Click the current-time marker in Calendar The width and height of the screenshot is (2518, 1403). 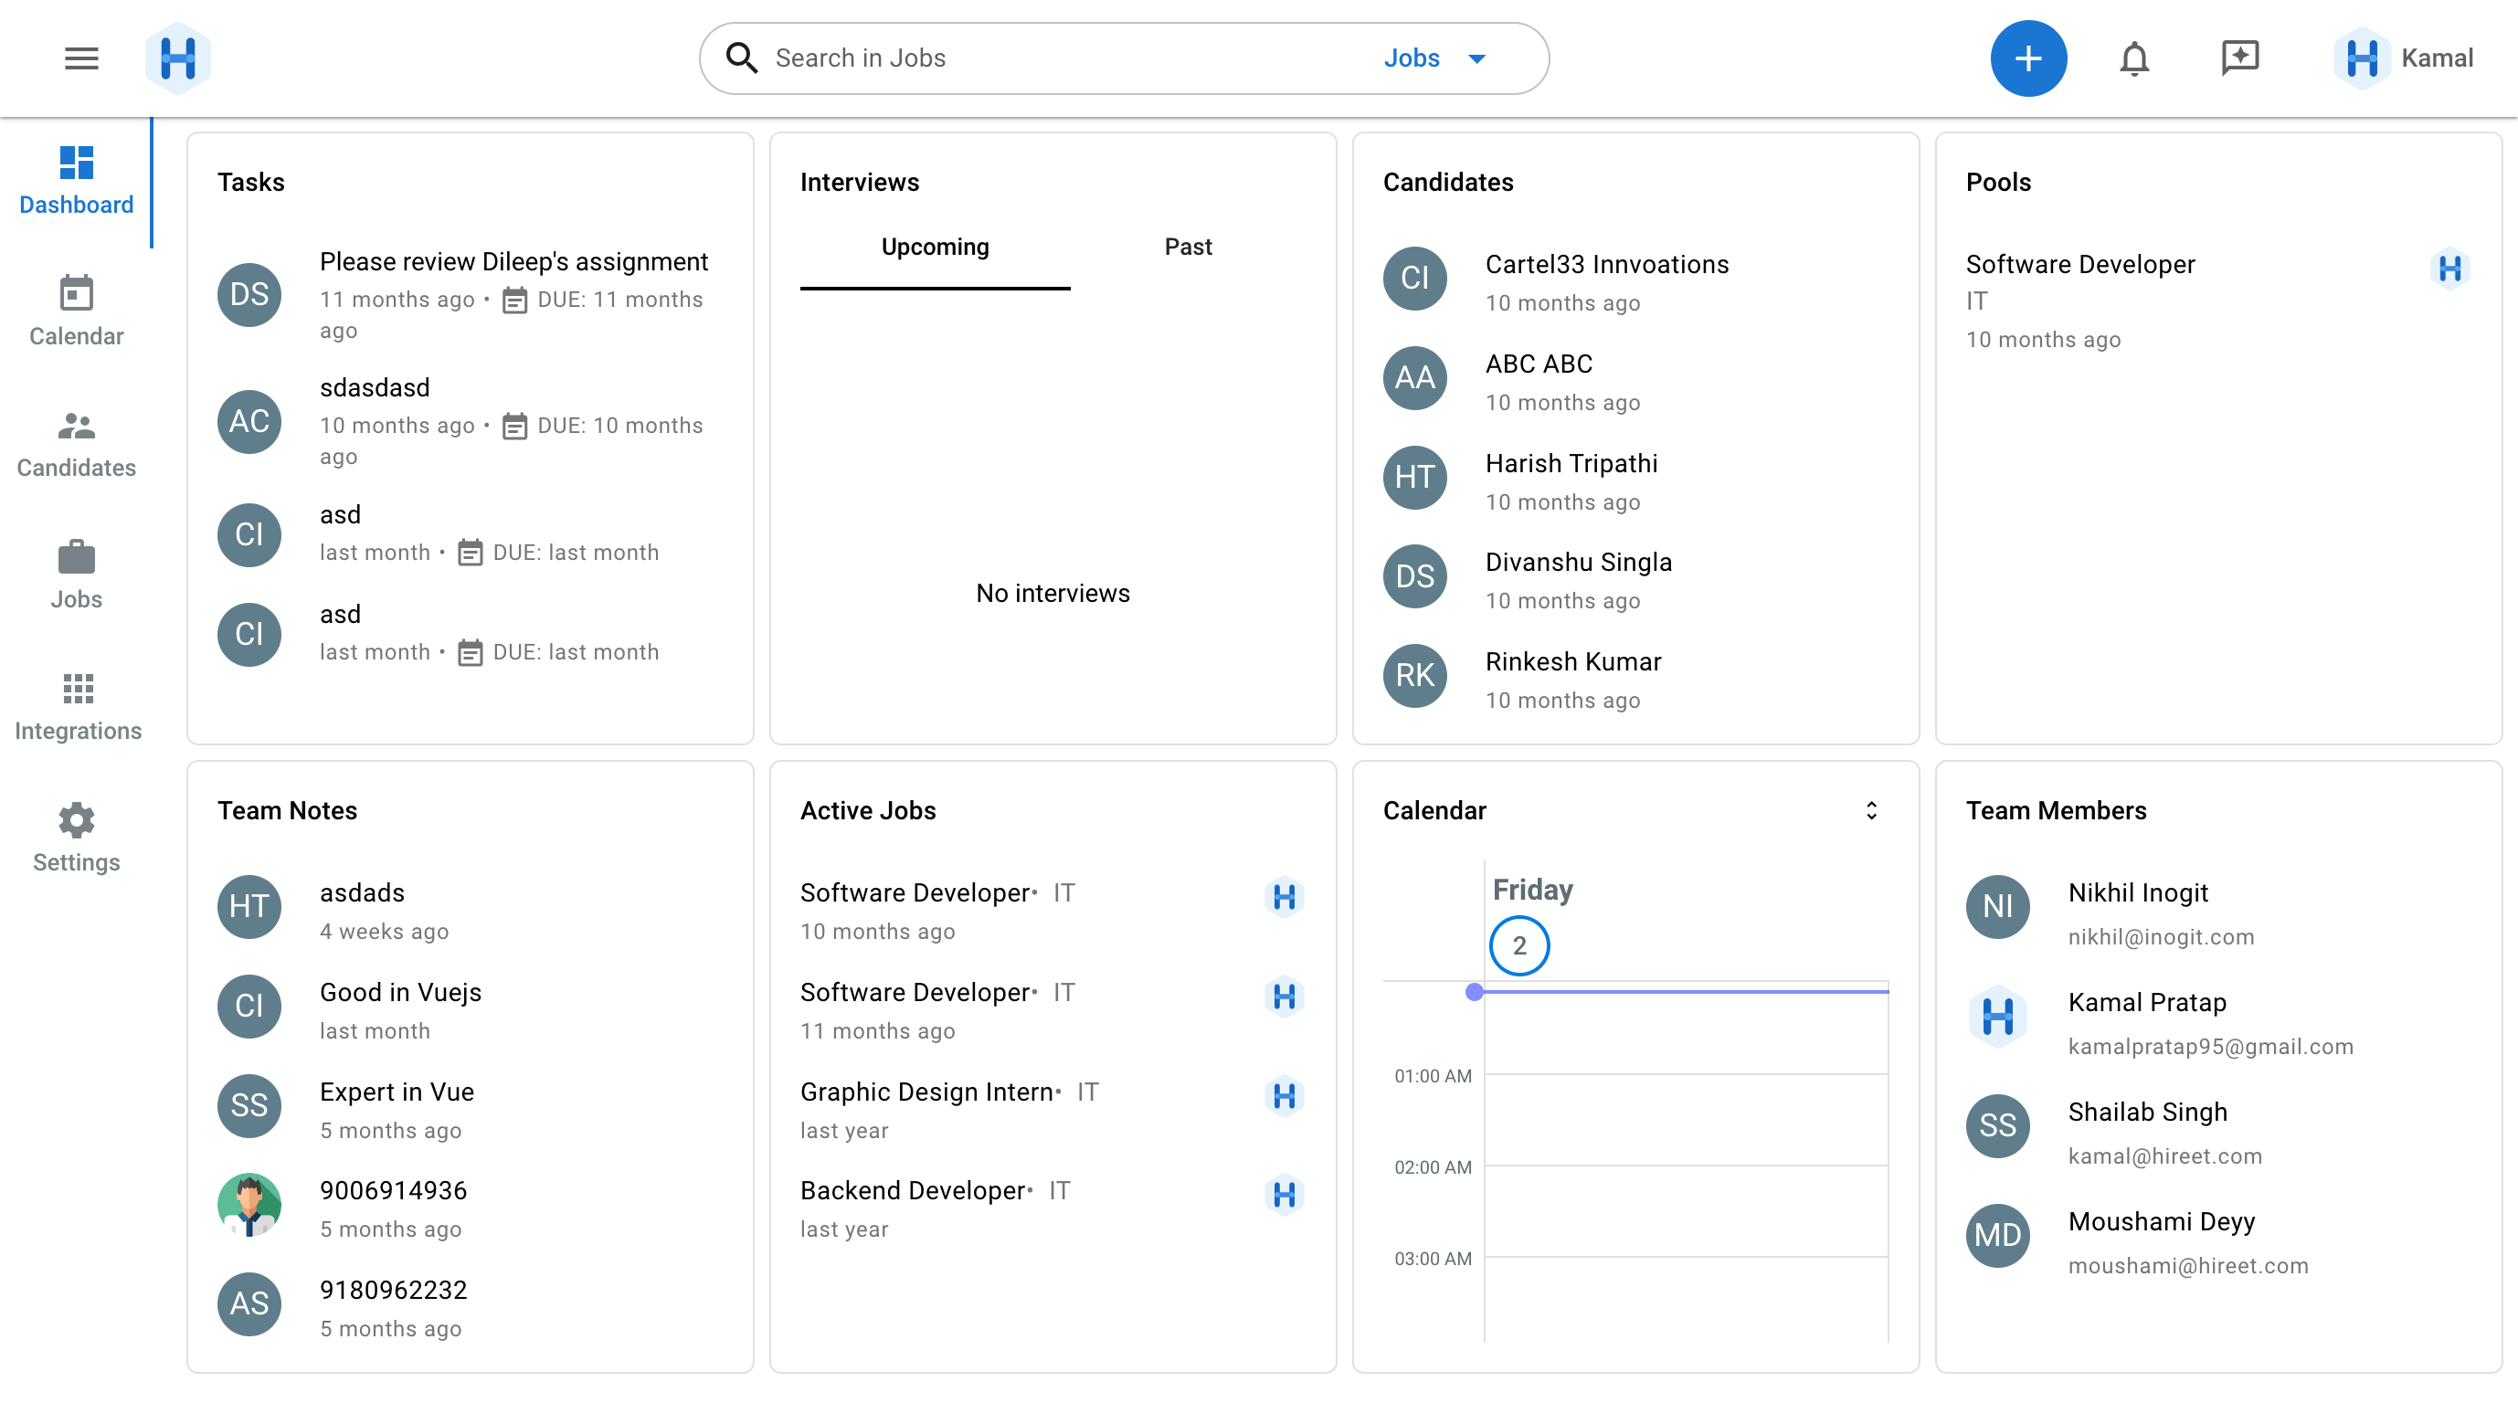(1474, 993)
